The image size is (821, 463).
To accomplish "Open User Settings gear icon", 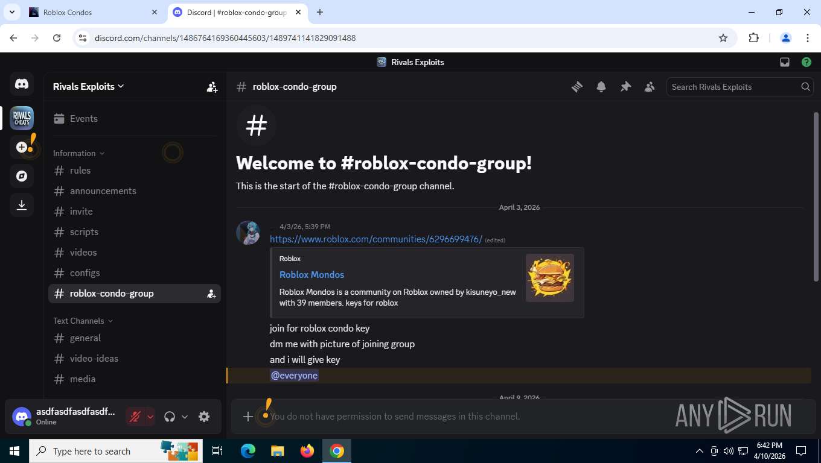I will [204, 417].
